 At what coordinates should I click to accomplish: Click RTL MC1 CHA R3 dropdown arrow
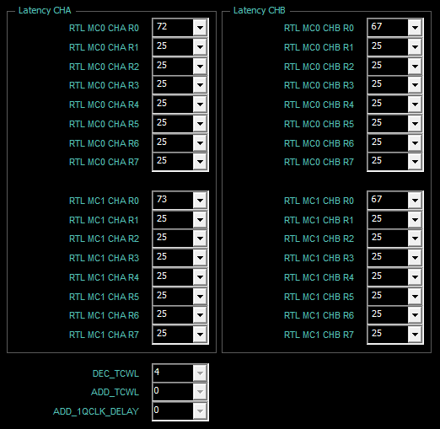[x=200, y=258]
